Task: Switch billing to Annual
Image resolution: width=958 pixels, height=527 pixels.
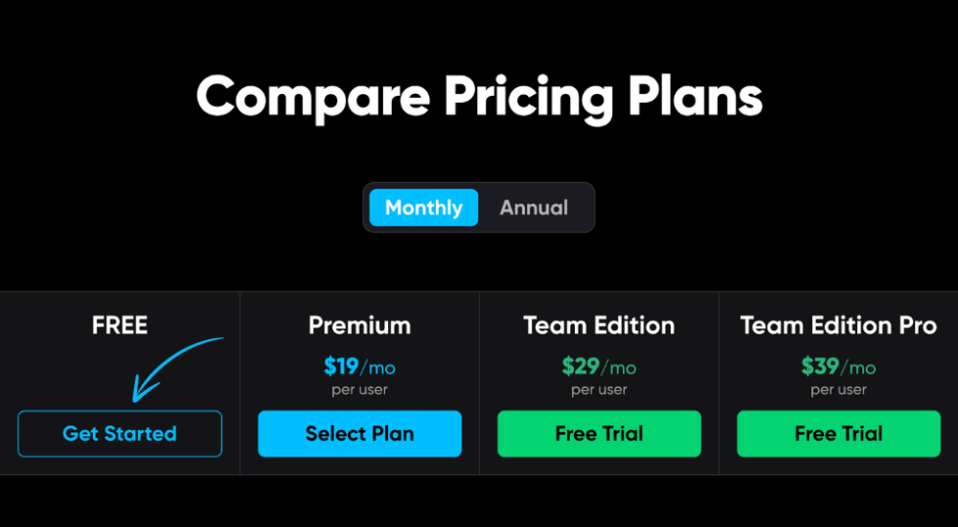Action: (534, 207)
